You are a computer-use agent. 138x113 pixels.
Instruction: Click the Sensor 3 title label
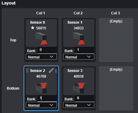[x=75, y=71]
